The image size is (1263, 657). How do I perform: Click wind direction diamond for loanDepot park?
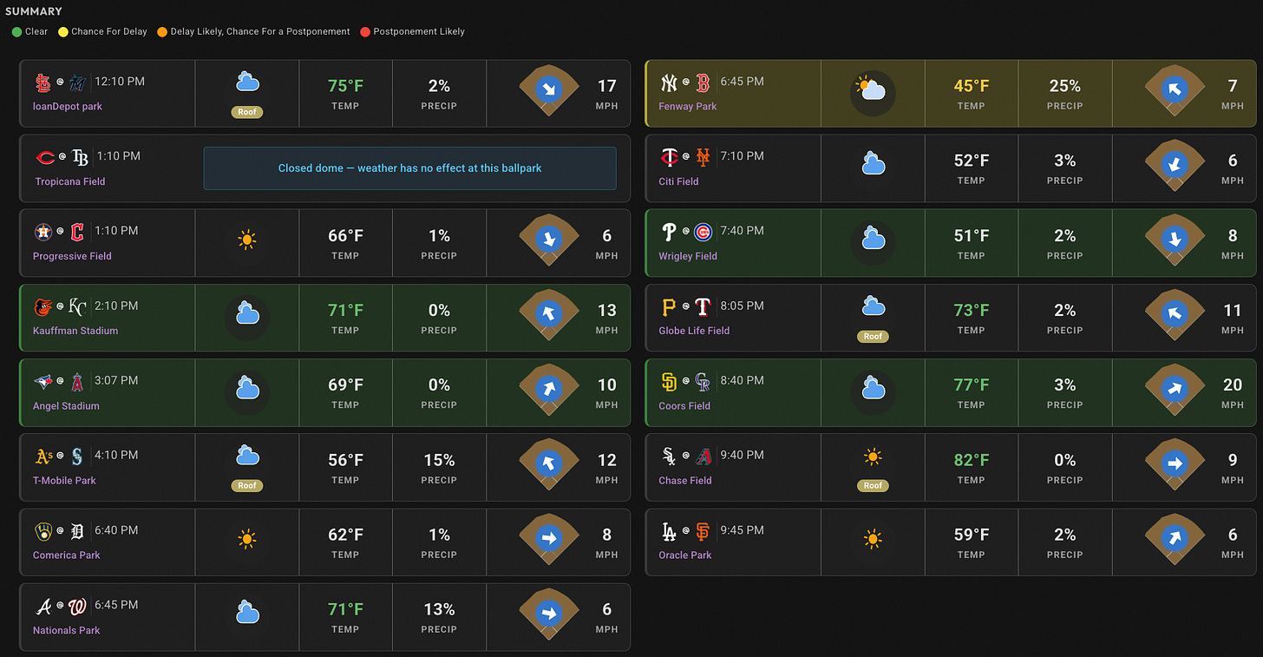(548, 89)
